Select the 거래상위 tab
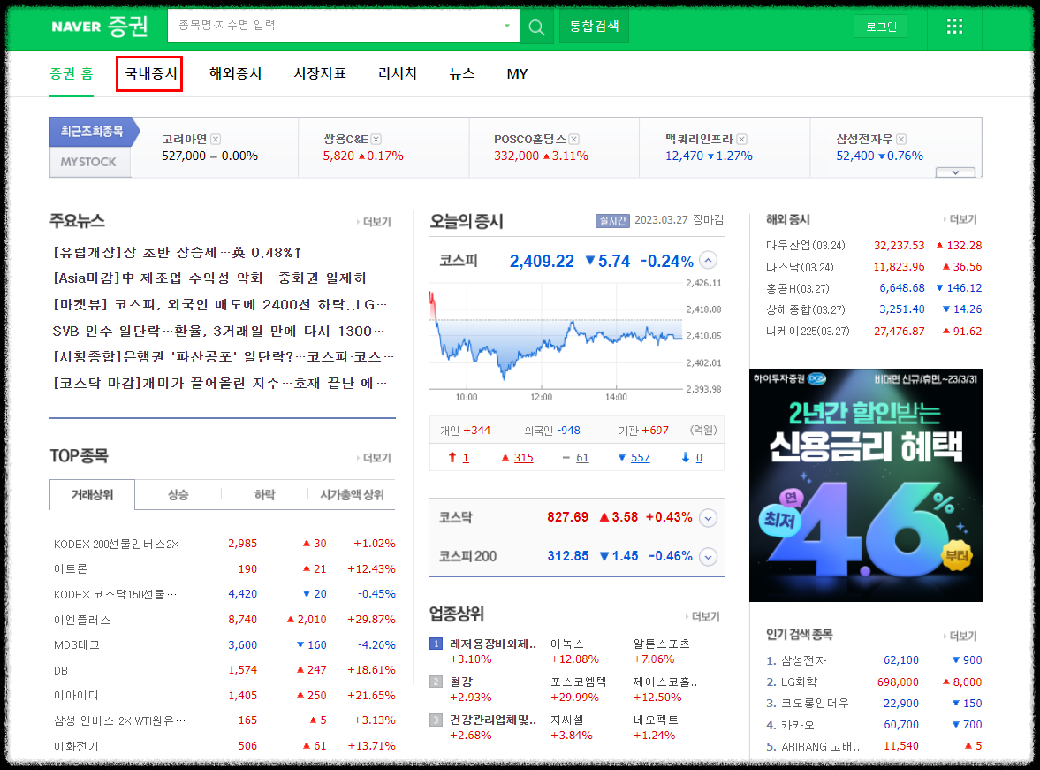Screen dimensions: 1040x770 [92, 494]
